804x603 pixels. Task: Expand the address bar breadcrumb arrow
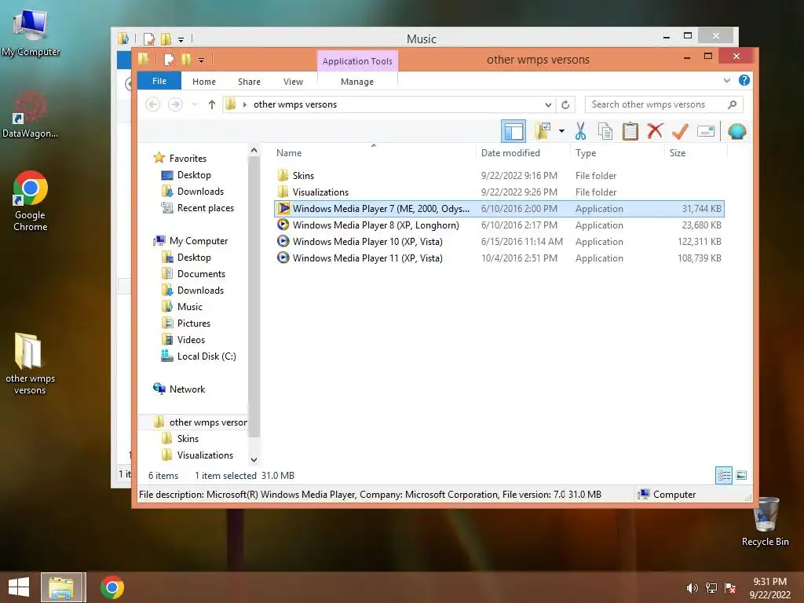point(245,104)
